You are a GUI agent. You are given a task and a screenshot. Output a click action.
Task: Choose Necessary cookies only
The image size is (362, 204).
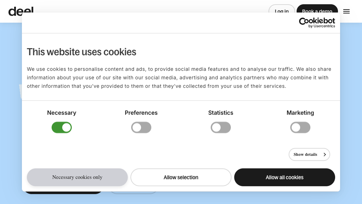77,177
